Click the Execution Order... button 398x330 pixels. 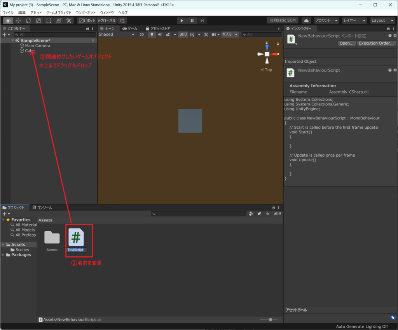click(x=376, y=43)
